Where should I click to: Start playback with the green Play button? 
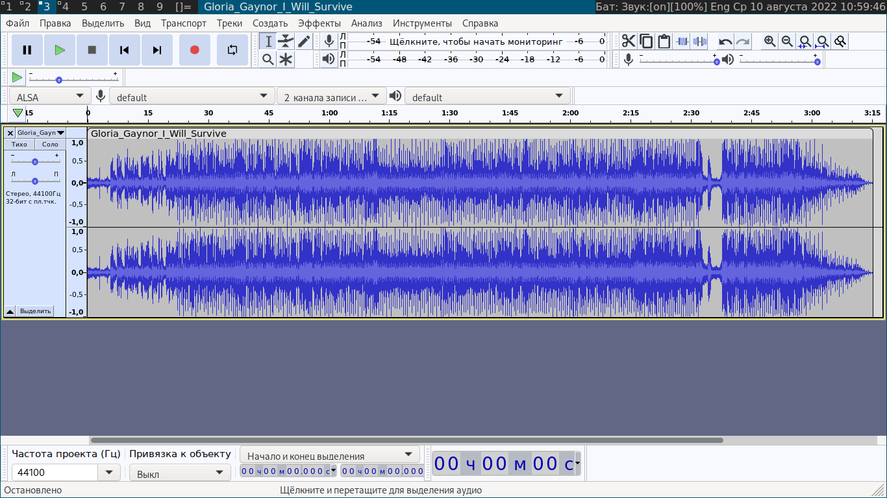pyautogui.click(x=60, y=50)
